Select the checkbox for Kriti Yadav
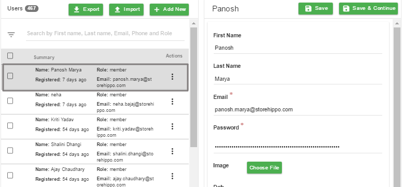402x187 pixels. [x=10, y=126]
